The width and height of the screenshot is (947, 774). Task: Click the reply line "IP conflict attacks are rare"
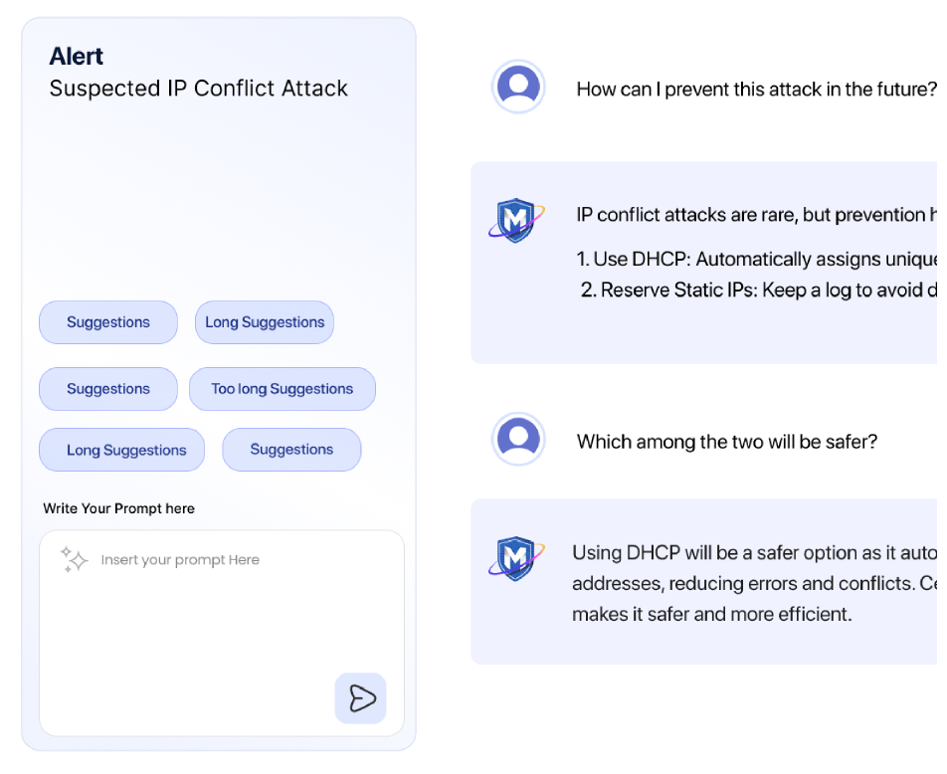click(x=756, y=215)
